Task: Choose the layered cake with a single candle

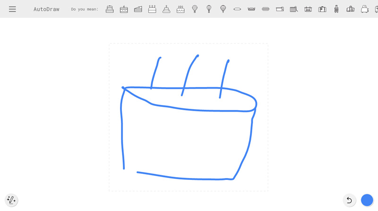Action: [x=124, y=9]
